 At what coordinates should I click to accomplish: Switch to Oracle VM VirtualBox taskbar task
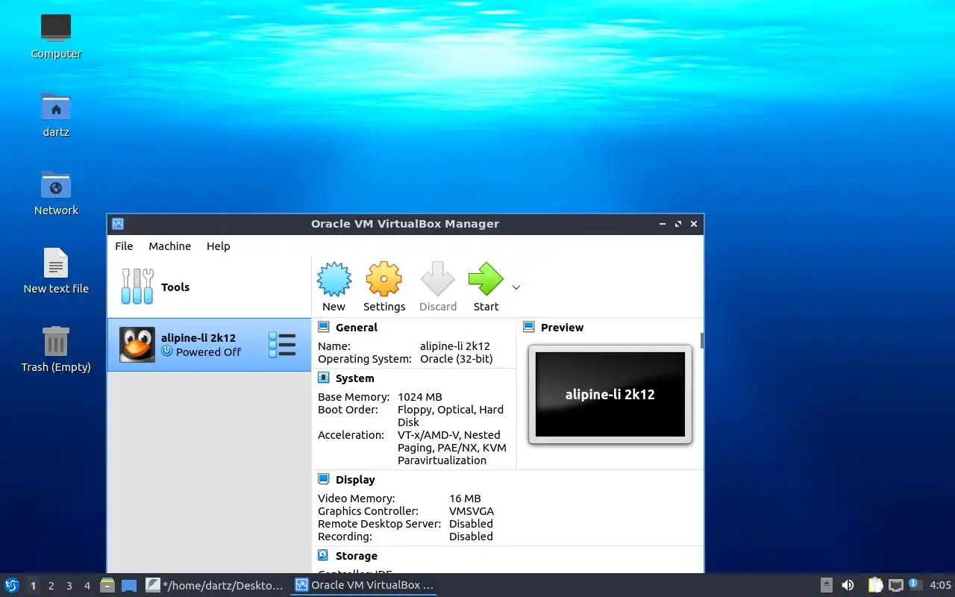(364, 585)
